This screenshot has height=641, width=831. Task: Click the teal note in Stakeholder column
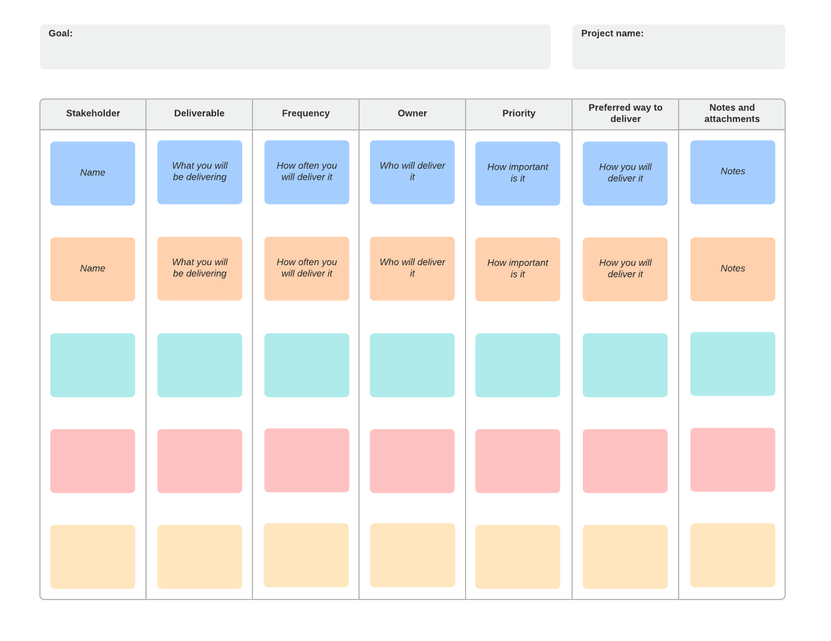(x=93, y=365)
